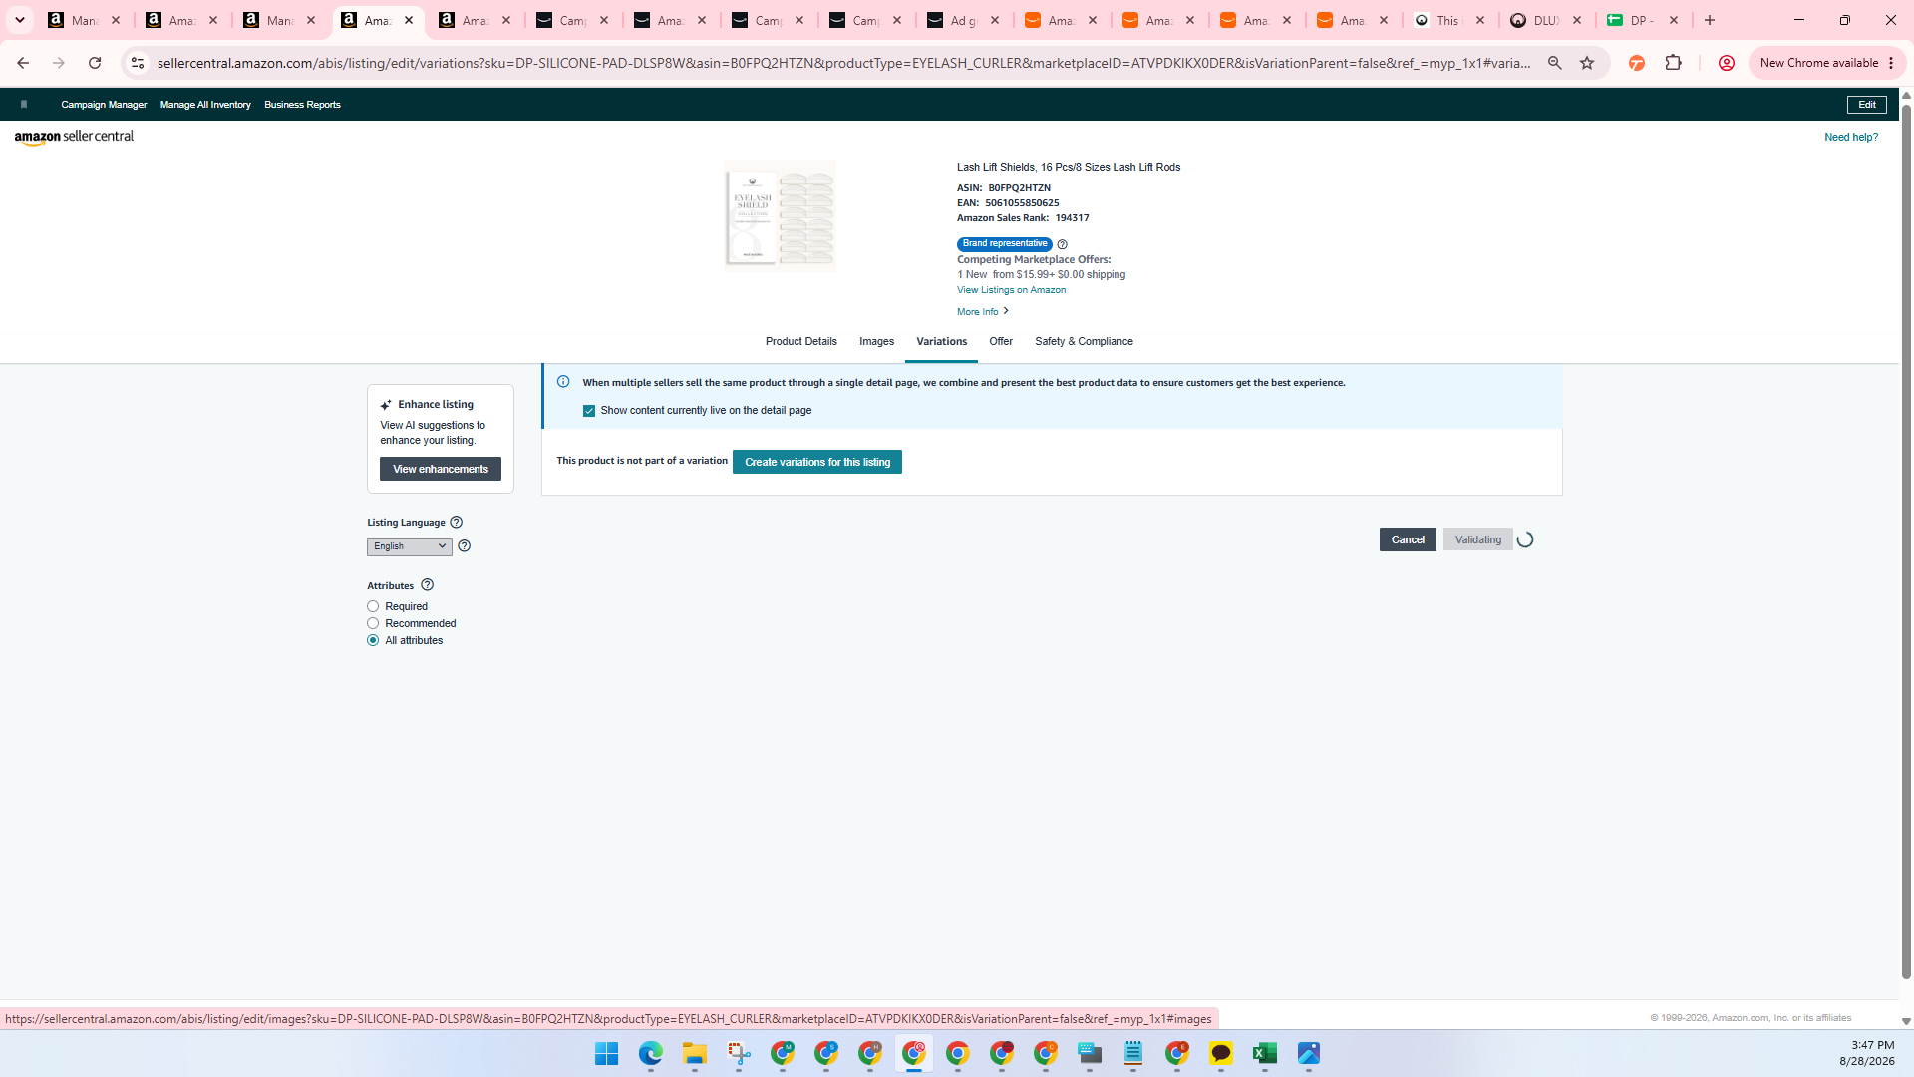
Task: Bookmark this page with the star icon
Action: 1587,63
